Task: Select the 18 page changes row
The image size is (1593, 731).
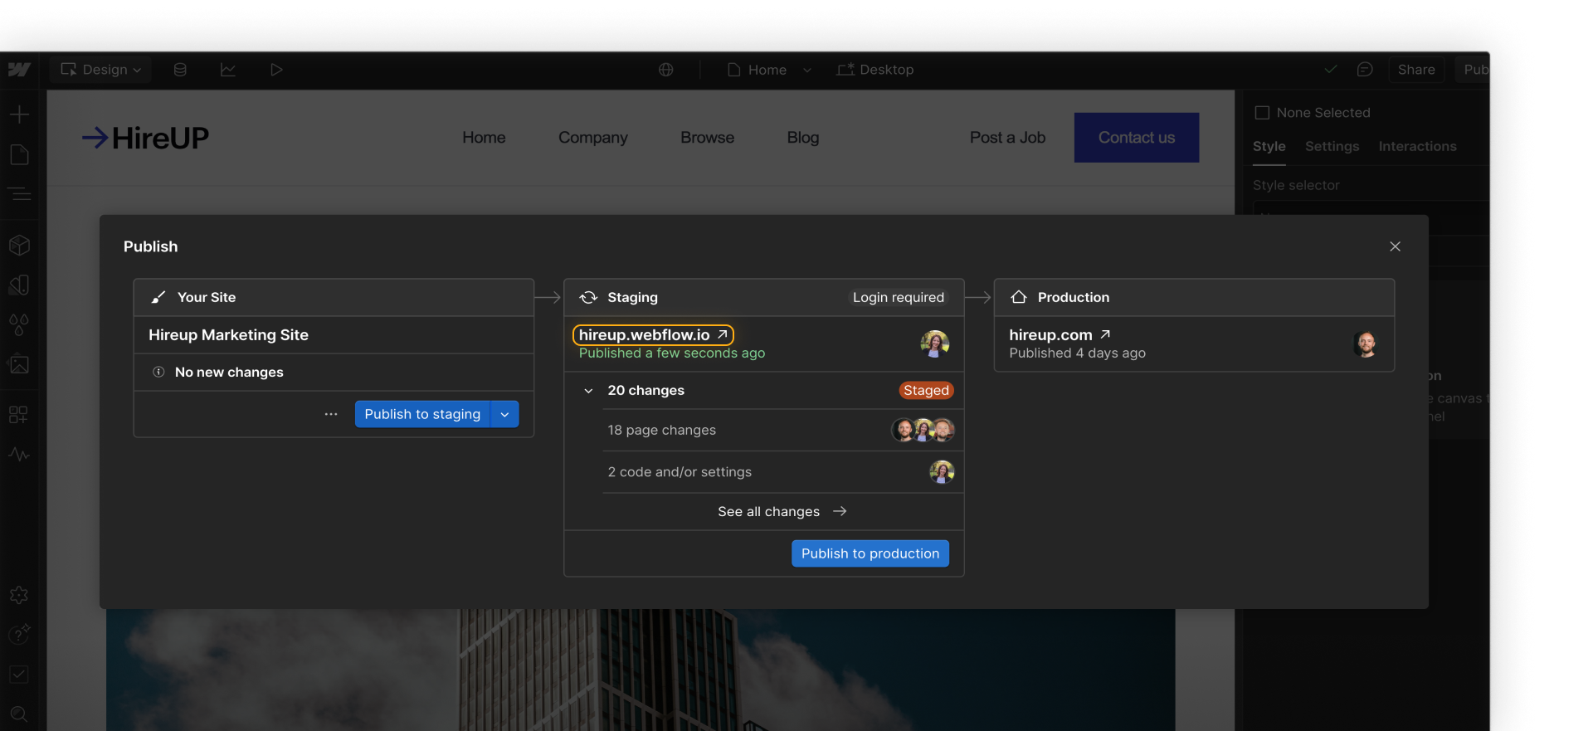Action: [782, 430]
